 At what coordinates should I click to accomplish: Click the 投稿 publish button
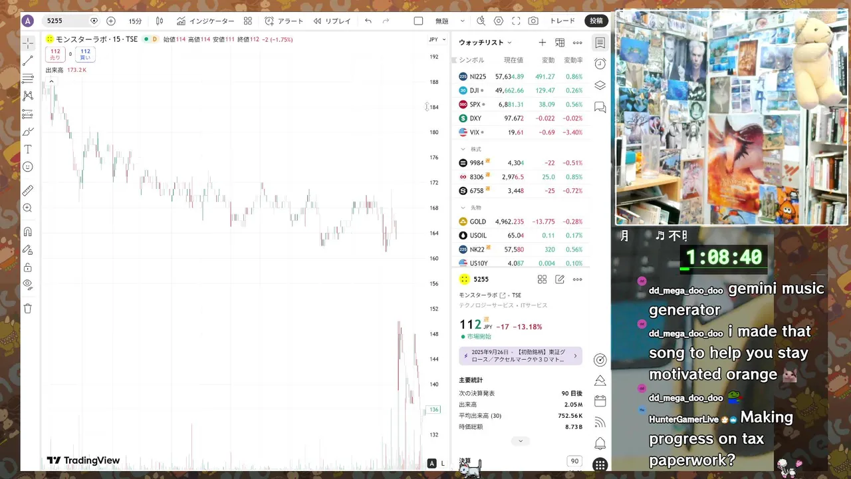[x=596, y=21]
